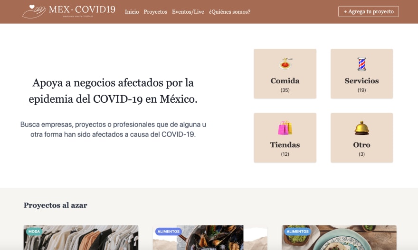Click the 'Busca empresas, proyectos' description text
Screen dimensions: 418x250
coord(113,129)
